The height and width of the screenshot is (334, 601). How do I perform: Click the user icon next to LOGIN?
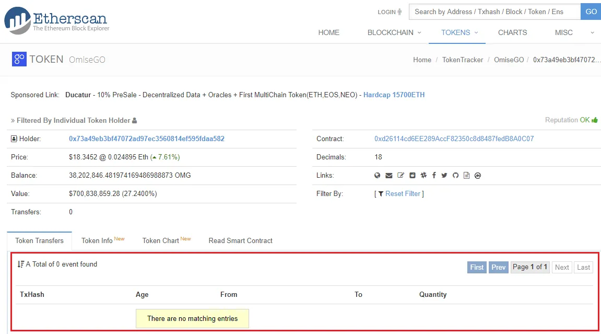click(399, 12)
